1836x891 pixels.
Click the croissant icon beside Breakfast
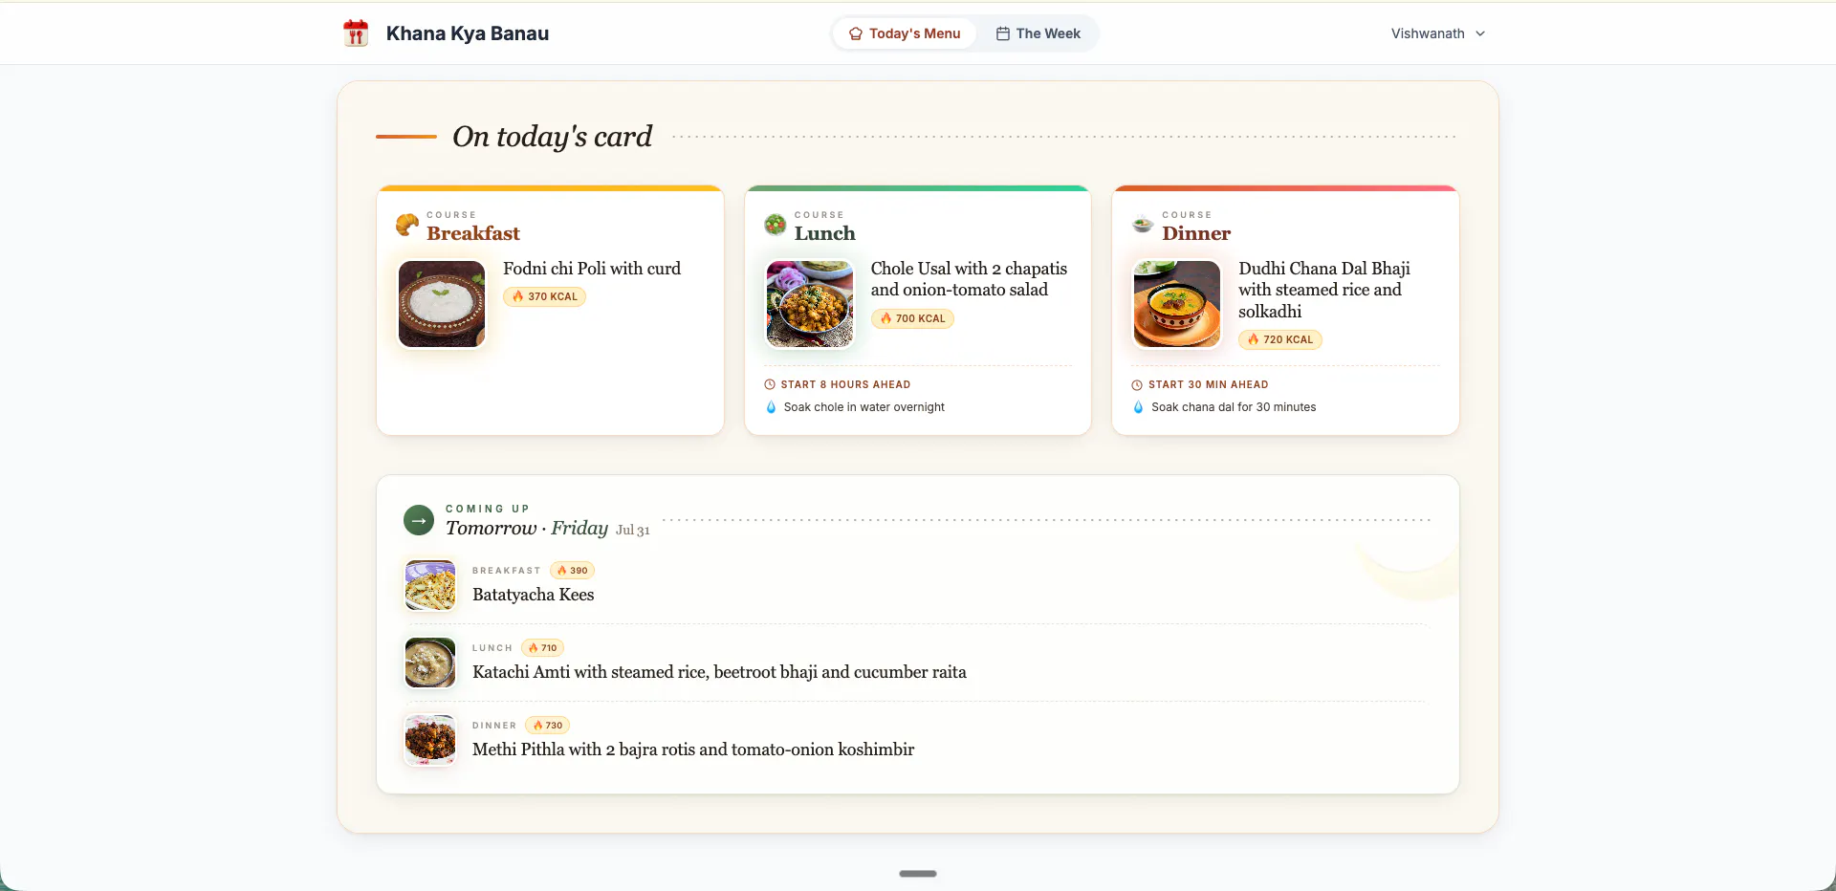tap(407, 225)
